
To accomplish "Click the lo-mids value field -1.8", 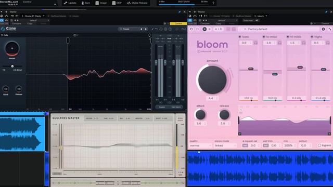I will [x=270, y=43].
